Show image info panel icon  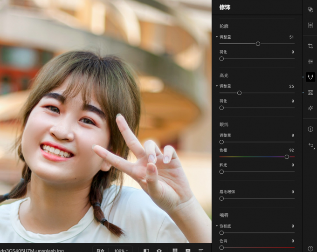pyautogui.click(x=310, y=129)
